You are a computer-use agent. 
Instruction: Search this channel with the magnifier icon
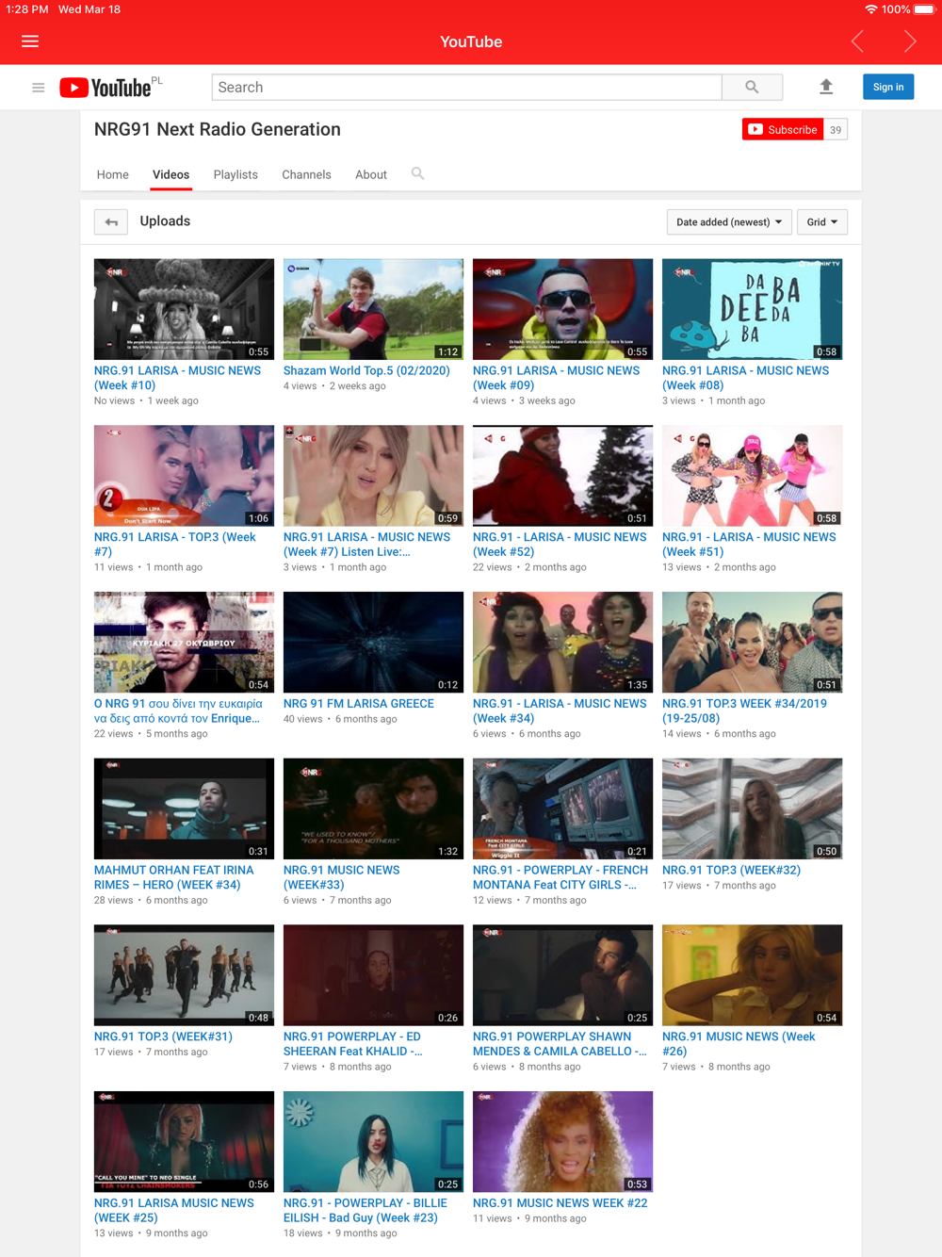pos(417,173)
